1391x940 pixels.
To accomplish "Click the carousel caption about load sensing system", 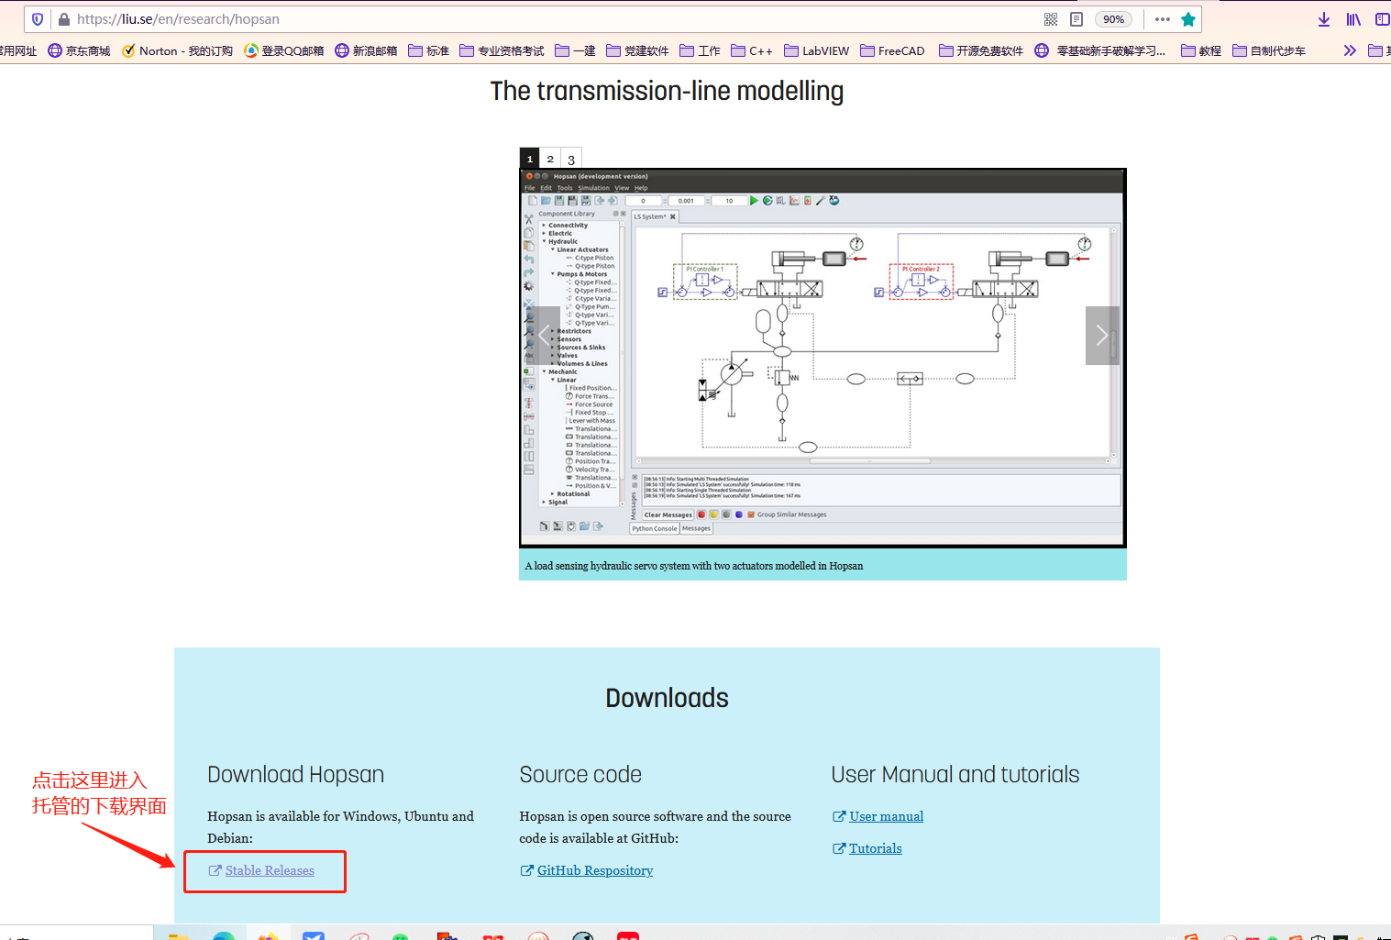I will 694,566.
